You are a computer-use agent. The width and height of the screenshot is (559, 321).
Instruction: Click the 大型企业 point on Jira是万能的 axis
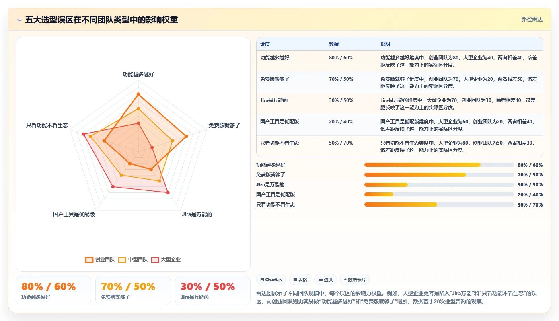[168, 193]
